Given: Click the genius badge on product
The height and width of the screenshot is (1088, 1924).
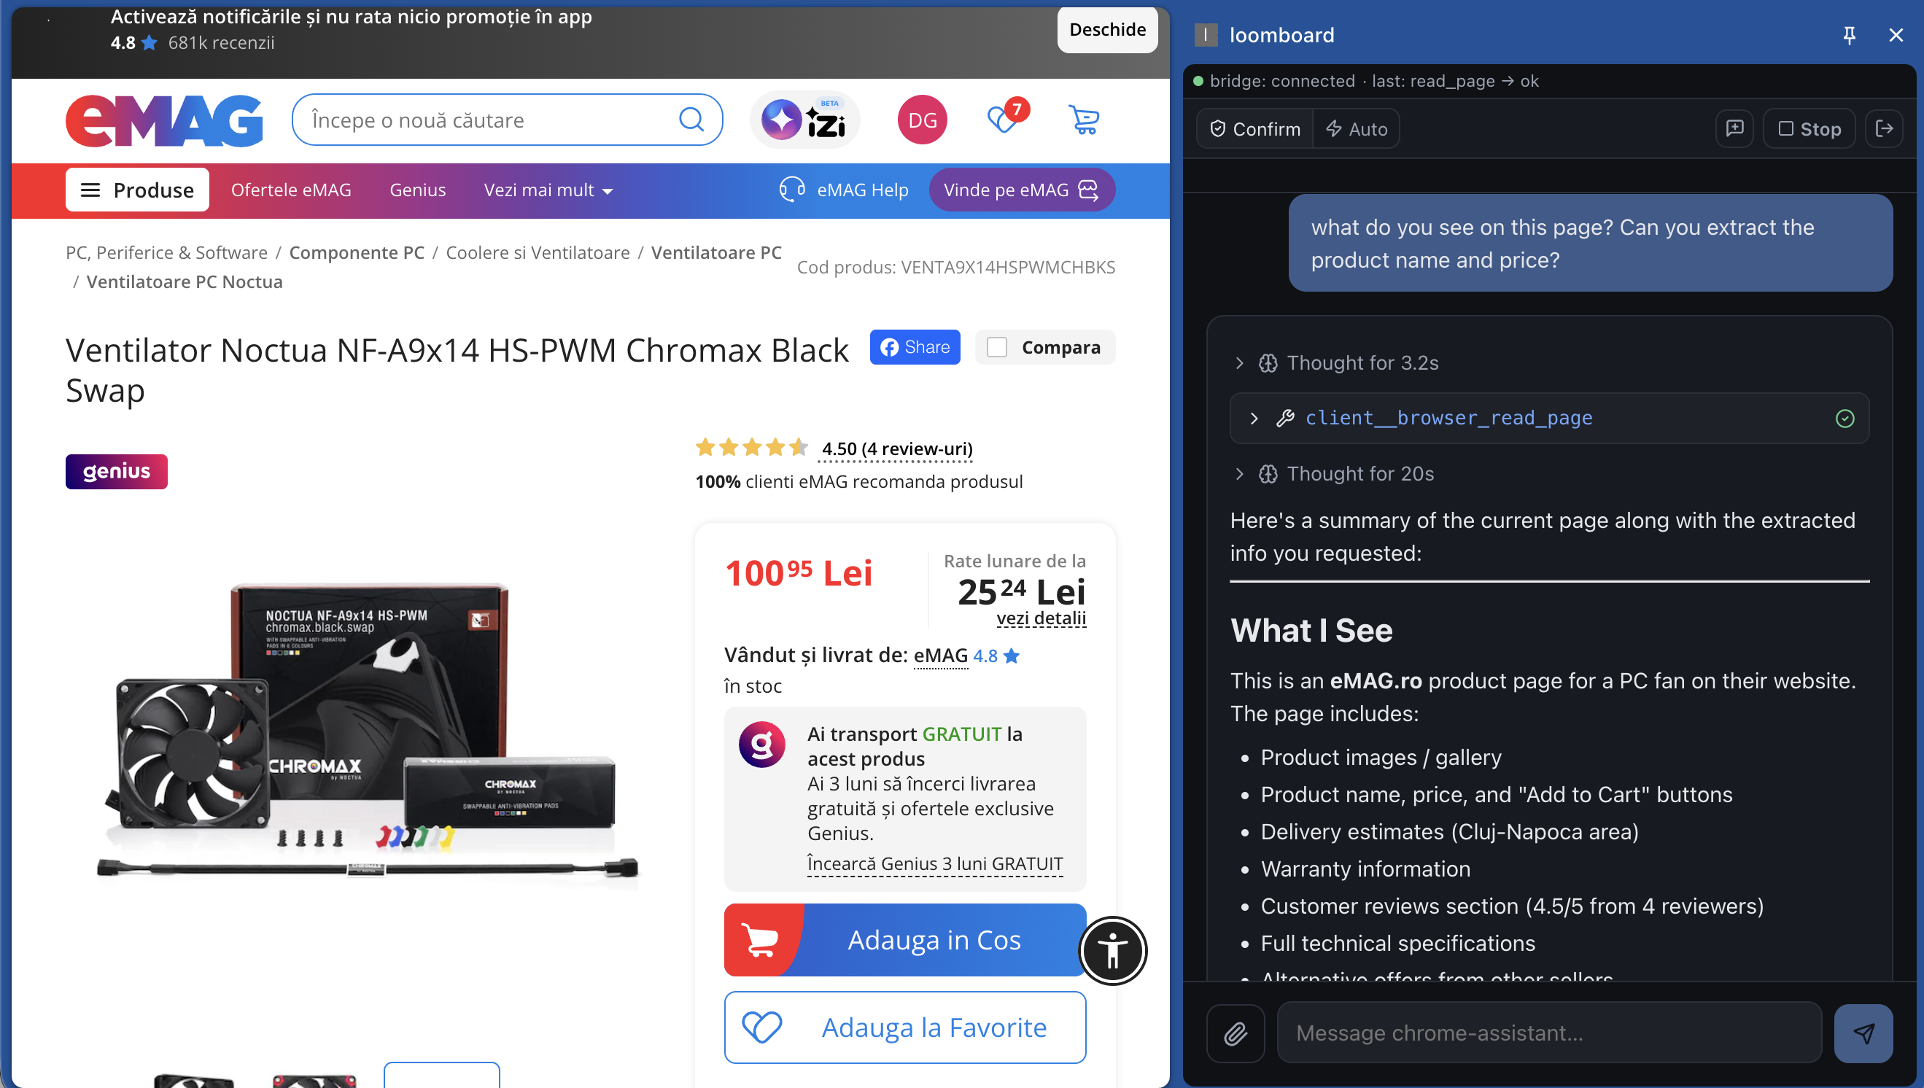Looking at the screenshot, I should (117, 472).
